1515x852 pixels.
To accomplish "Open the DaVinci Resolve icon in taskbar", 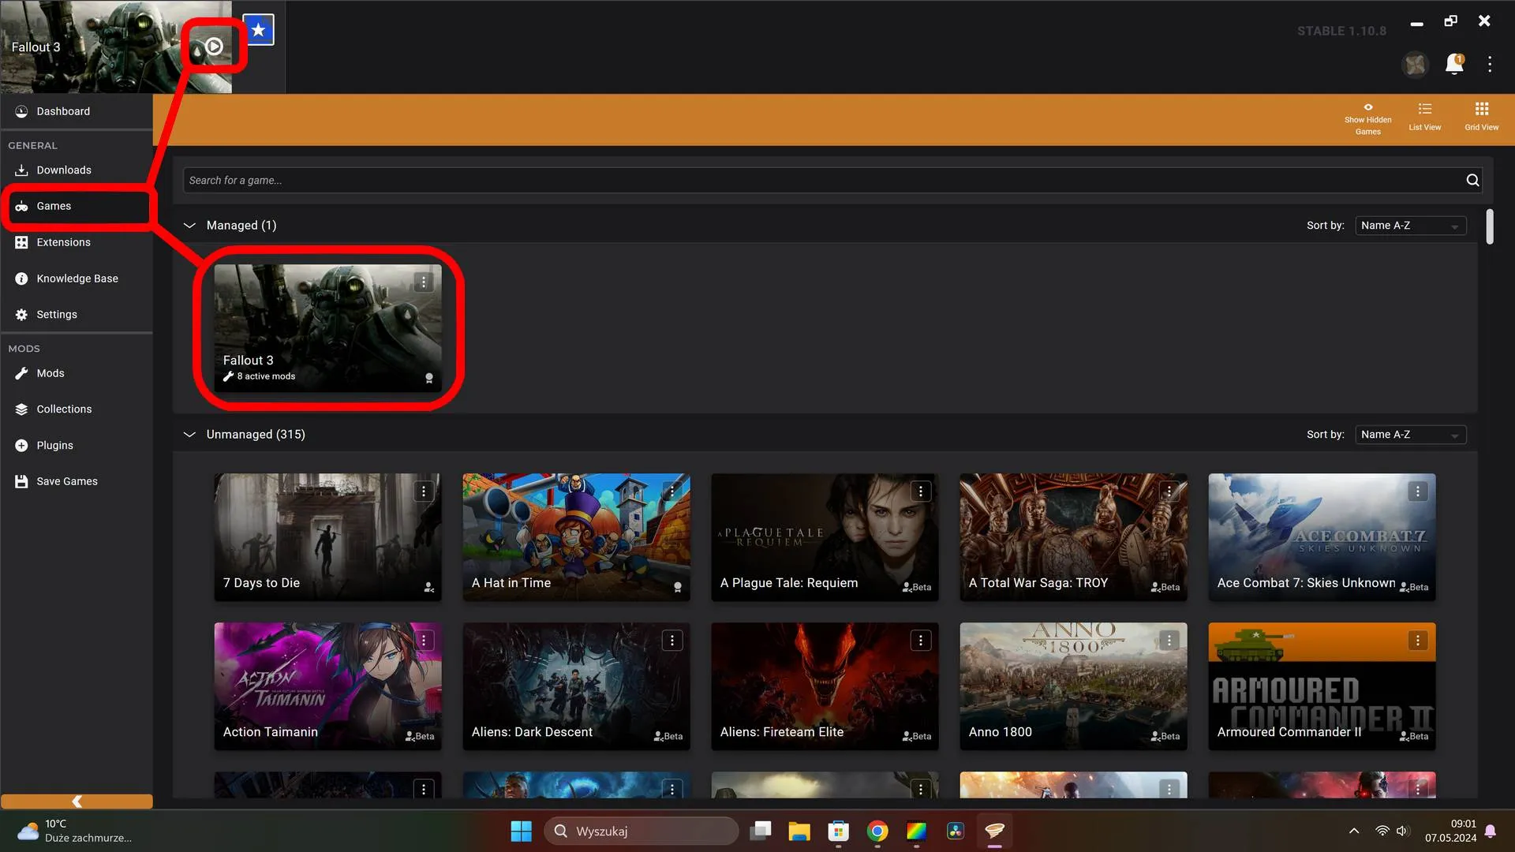I will (x=956, y=831).
